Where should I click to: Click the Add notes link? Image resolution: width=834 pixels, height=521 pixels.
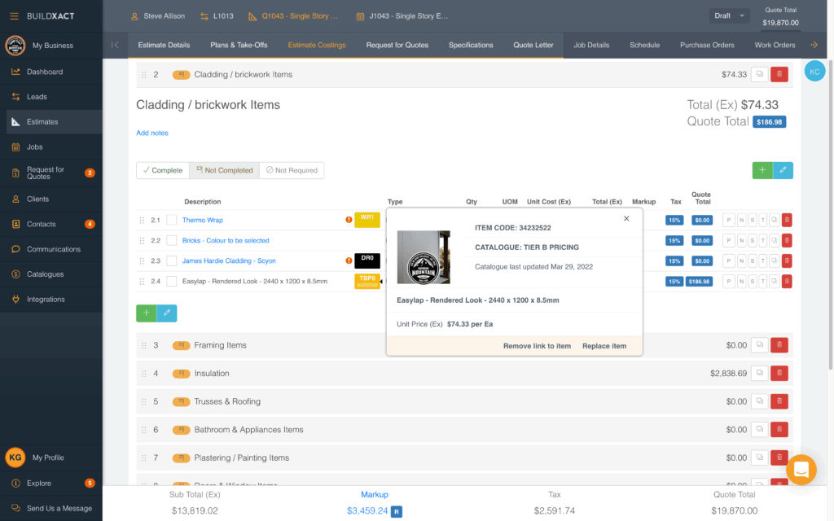pyautogui.click(x=152, y=133)
